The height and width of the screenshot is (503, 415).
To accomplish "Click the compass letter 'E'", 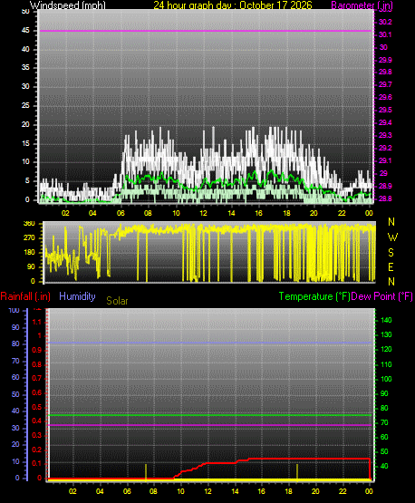I will click(x=391, y=267).
